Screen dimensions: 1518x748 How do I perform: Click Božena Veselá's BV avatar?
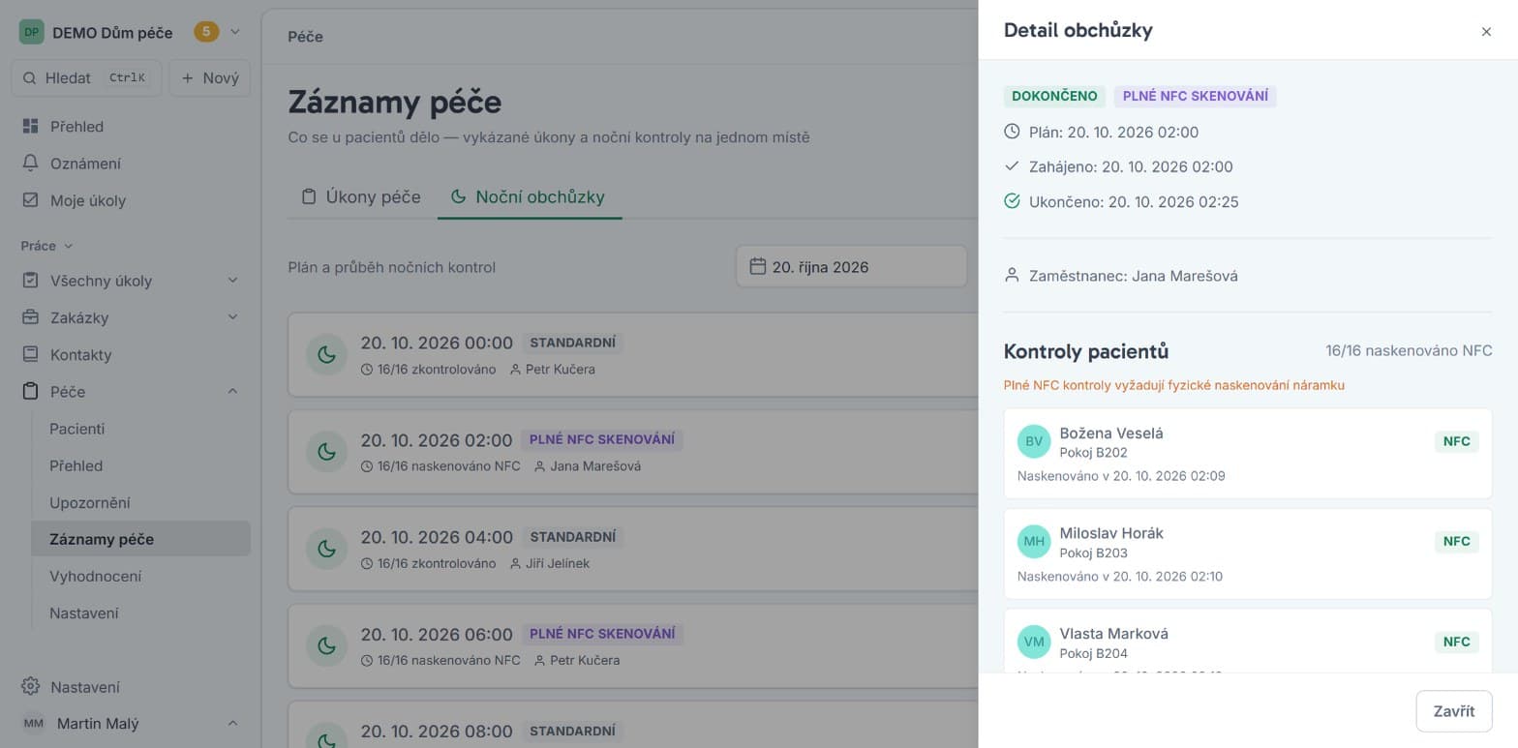(1034, 441)
